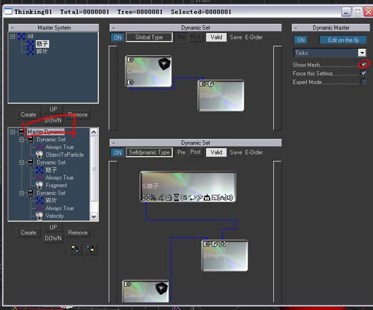The width and height of the screenshot is (373, 310).
Task: Toggle the Edit on the fly button
Action: [x=344, y=40]
